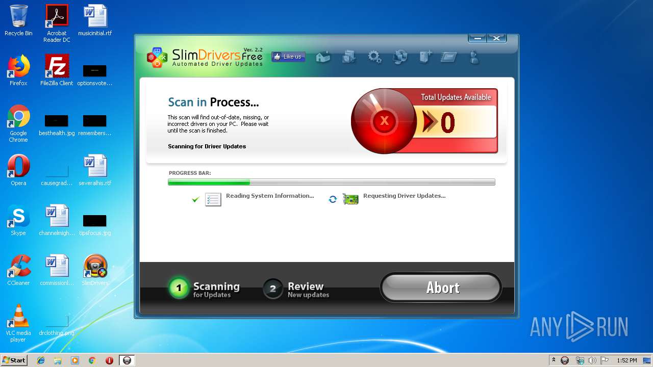Open Recycle Bin on desktop
This screenshot has width=653, height=367.
[18, 20]
